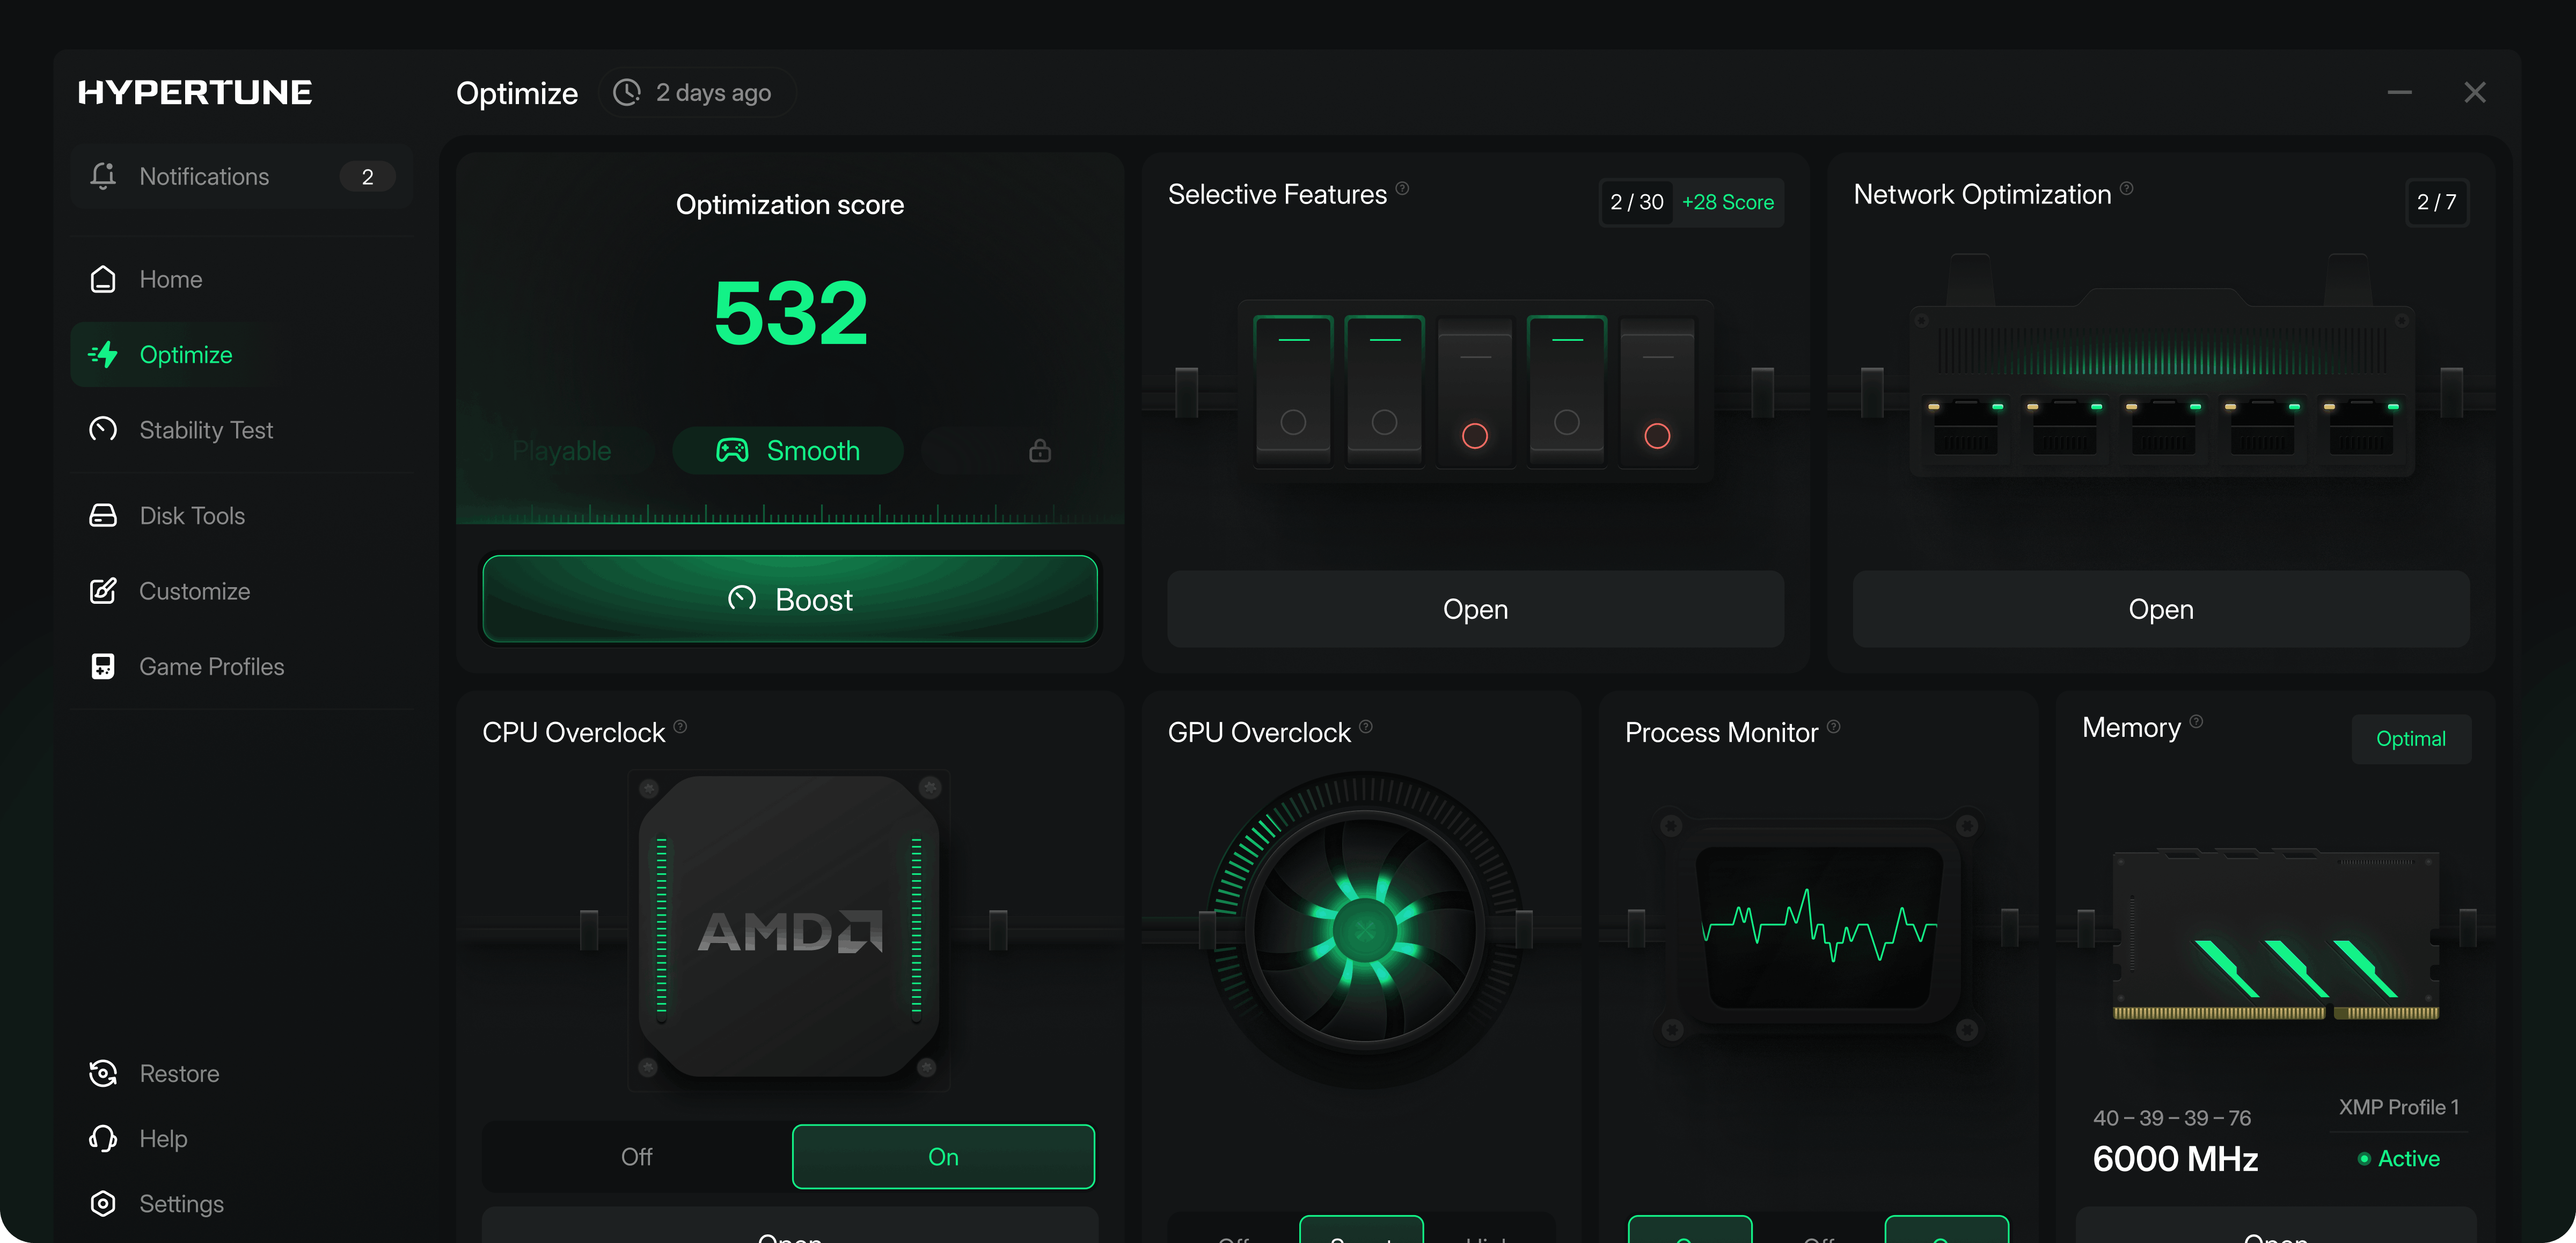Turn CPU Overclock On
This screenshot has width=2576, height=1243.
[943, 1156]
